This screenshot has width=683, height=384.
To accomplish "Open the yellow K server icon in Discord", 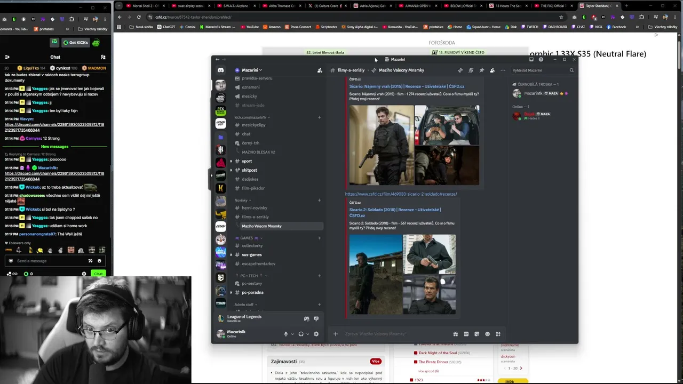I will (x=220, y=188).
